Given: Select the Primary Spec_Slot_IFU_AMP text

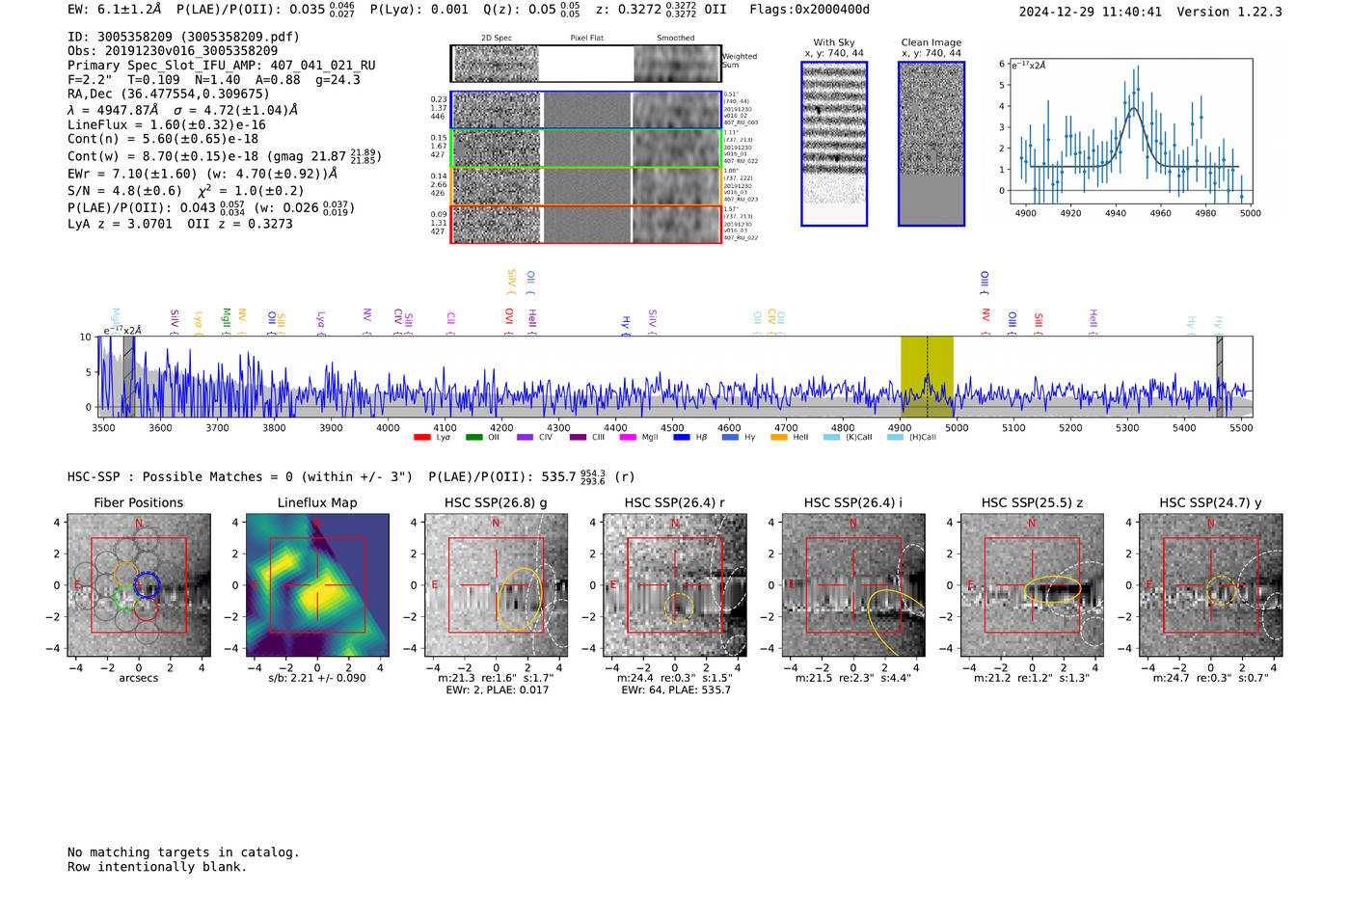Looking at the screenshot, I should [x=222, y=66].
